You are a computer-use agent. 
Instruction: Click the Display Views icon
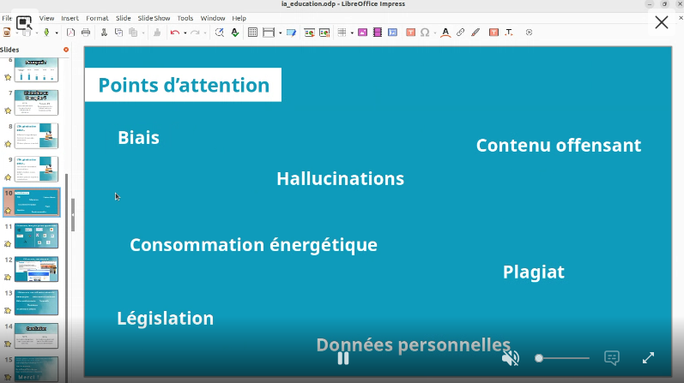point(269,33)
